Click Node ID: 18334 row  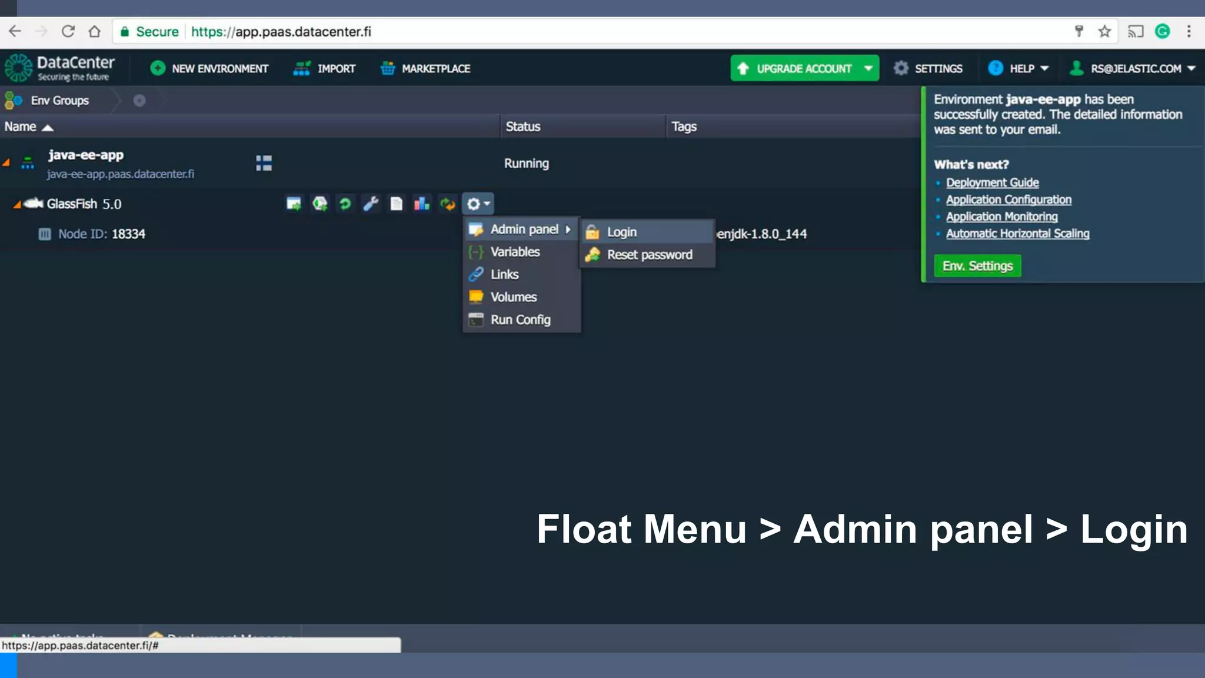(102, 234)
